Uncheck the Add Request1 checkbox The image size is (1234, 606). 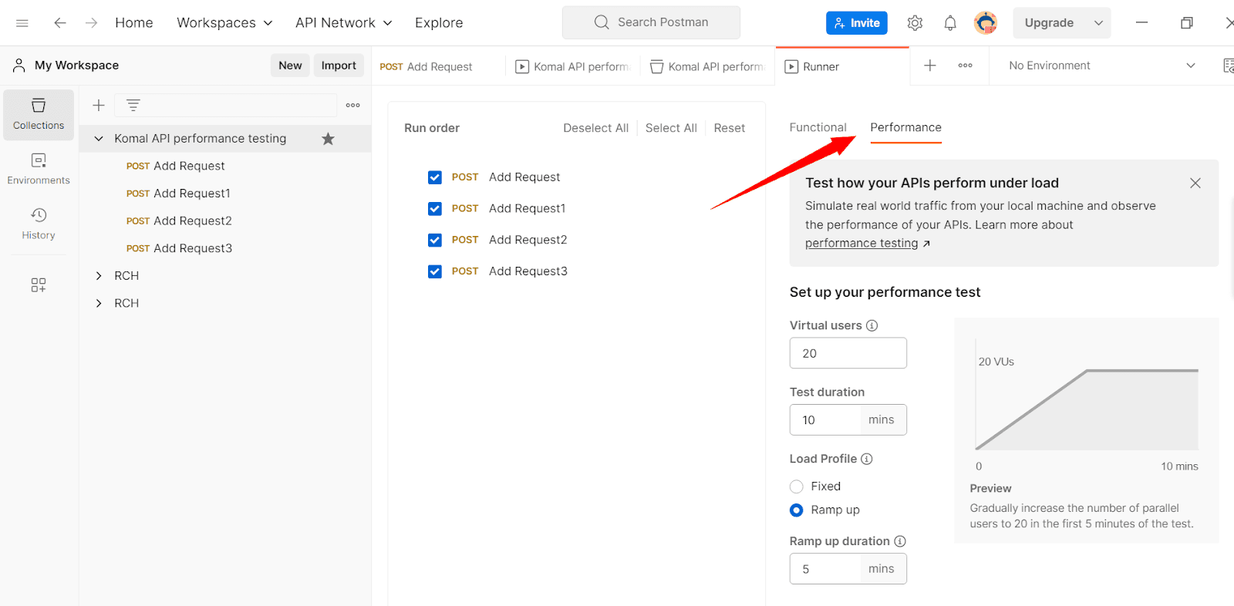point(435,209)
